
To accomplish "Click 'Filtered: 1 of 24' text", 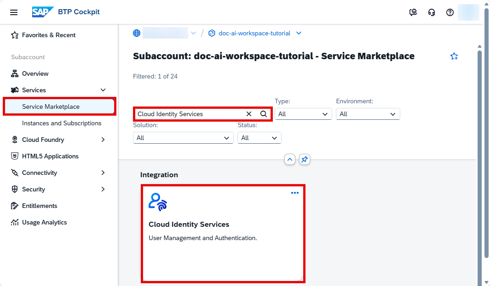I will [x=156, y=76].
